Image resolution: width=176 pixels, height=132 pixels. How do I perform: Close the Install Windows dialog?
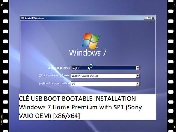point(153,18)
